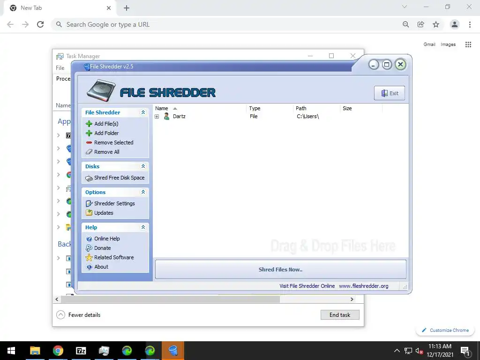Expand the Dartz tree entry
Viewport: 480px width, 360px height.
157,116
